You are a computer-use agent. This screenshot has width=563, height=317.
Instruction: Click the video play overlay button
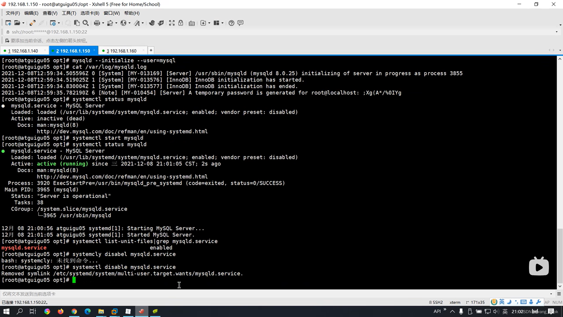click(x=539, y=267)
